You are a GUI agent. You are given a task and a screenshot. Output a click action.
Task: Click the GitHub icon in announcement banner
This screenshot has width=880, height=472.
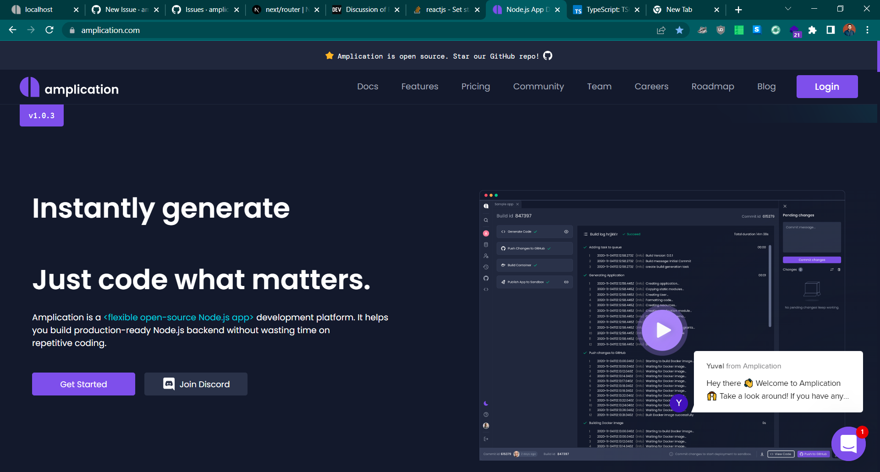pos(548,56)
